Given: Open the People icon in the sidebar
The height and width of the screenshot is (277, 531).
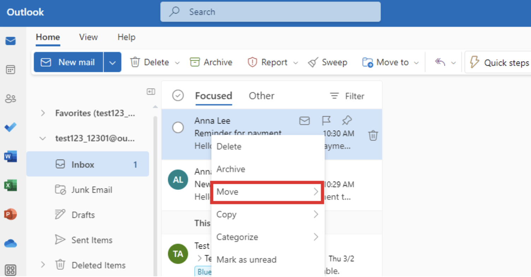Looking at the screenshot, I should 11,99.
